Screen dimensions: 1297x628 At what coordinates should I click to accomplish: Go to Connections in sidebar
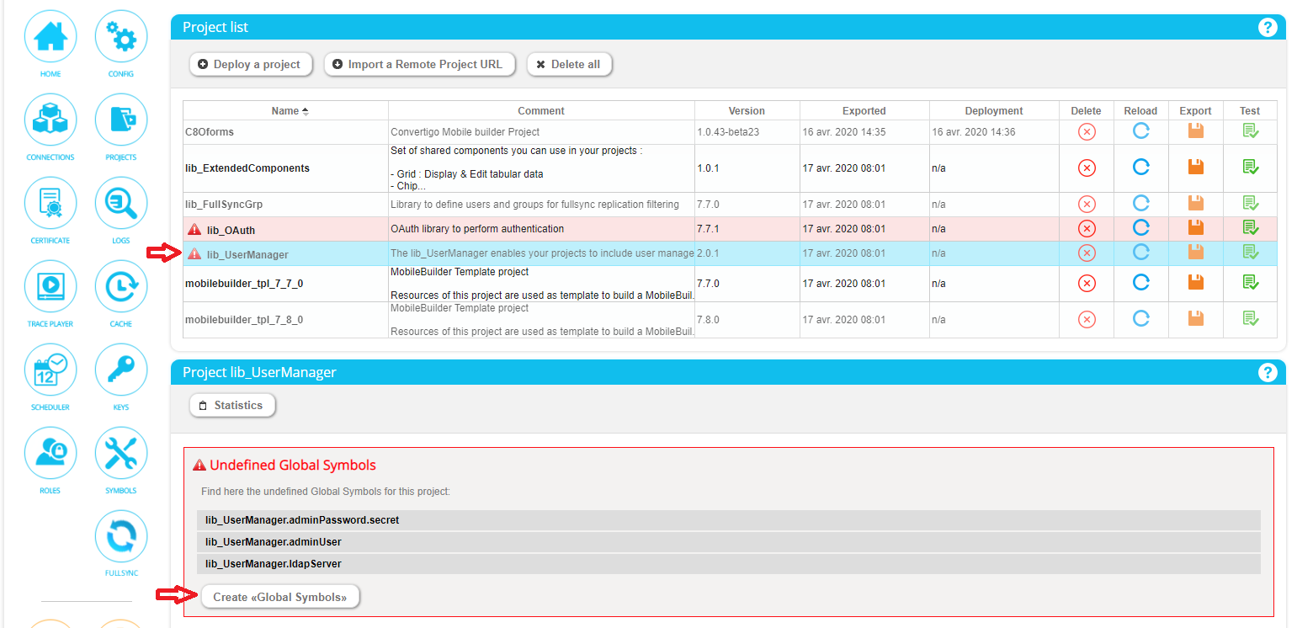coord(50,120)
